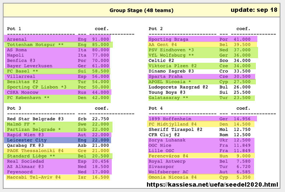
Task: Click 'Qarabag FK @3' entry
Action: click(25, 145)
